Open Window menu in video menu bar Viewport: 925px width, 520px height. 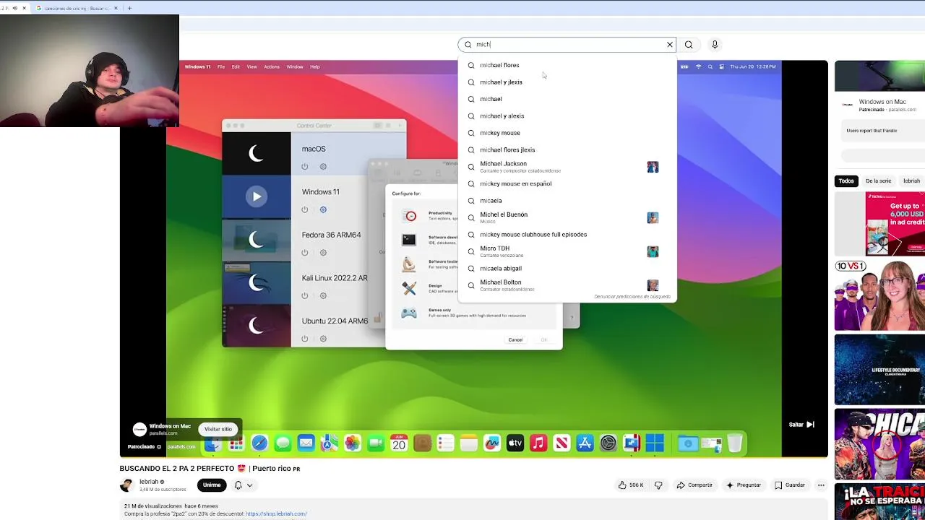coord(295,67)
